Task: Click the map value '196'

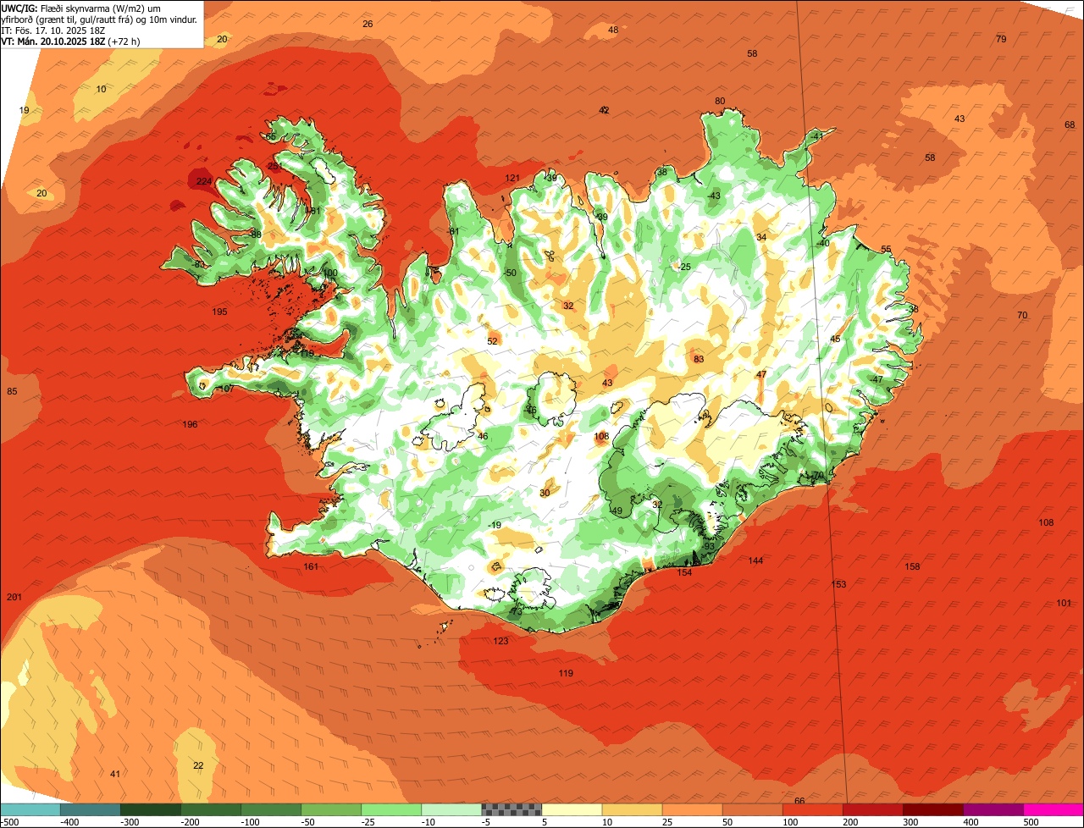Action: [x=190, y=424]
